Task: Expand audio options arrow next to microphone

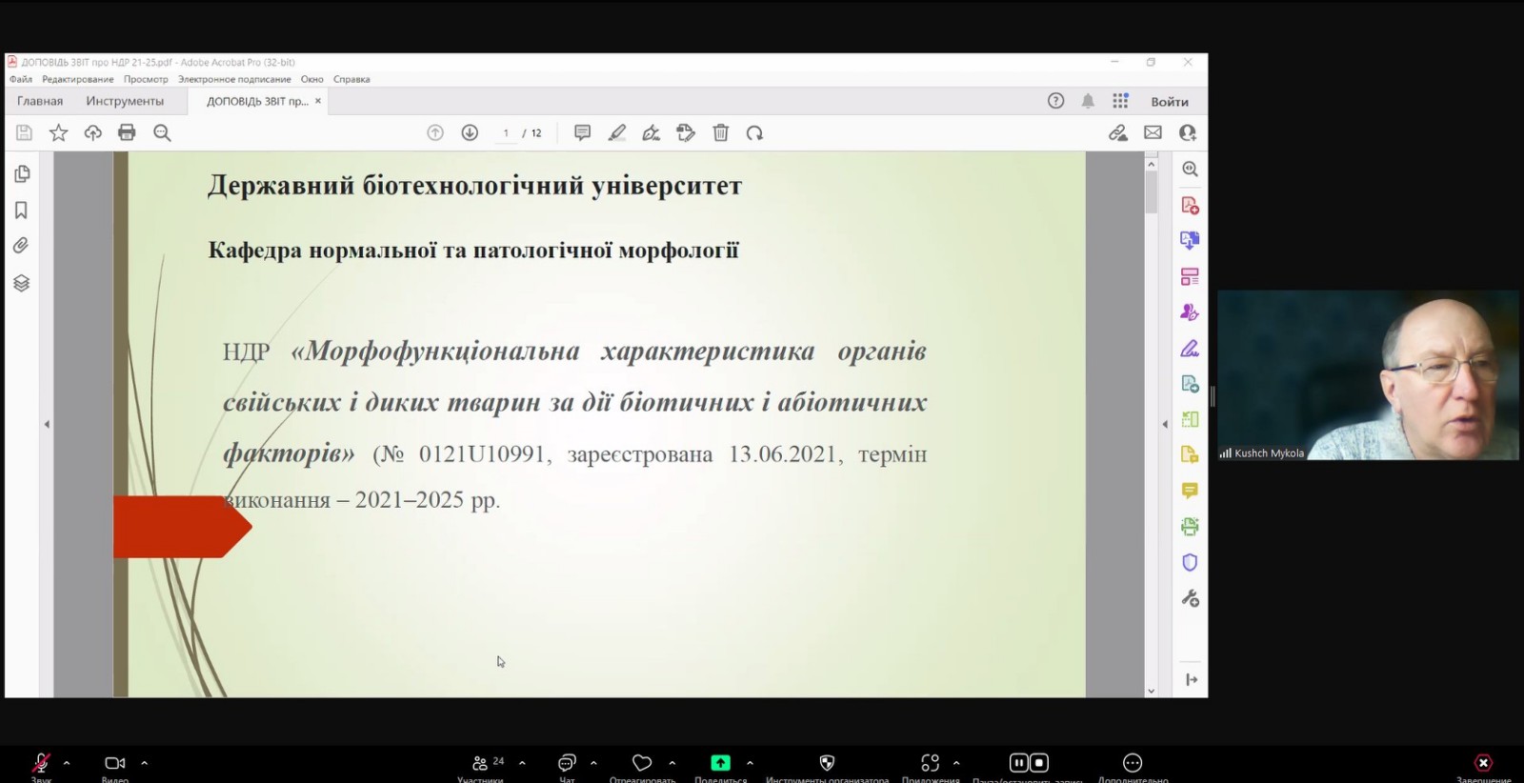Action: coord(67,763)
